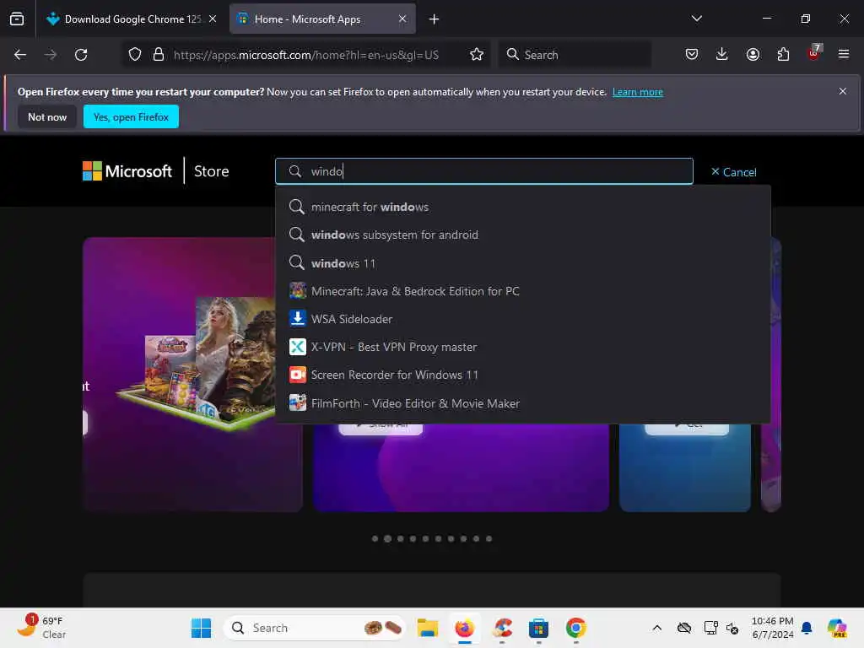Close the Download Google Chrome tab
The height and width of the screenshot is (648, 864).
(x=213, y=19)
